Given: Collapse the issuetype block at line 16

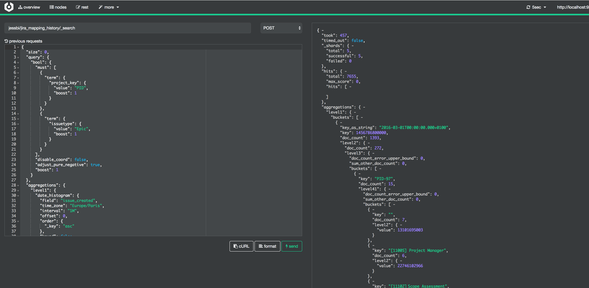Looking at the screenshot, I should coord(18,124).
